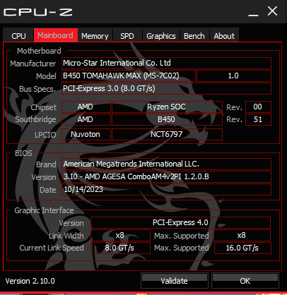
Task: Open the Memory tab
Action: click(x=95, y=36)
